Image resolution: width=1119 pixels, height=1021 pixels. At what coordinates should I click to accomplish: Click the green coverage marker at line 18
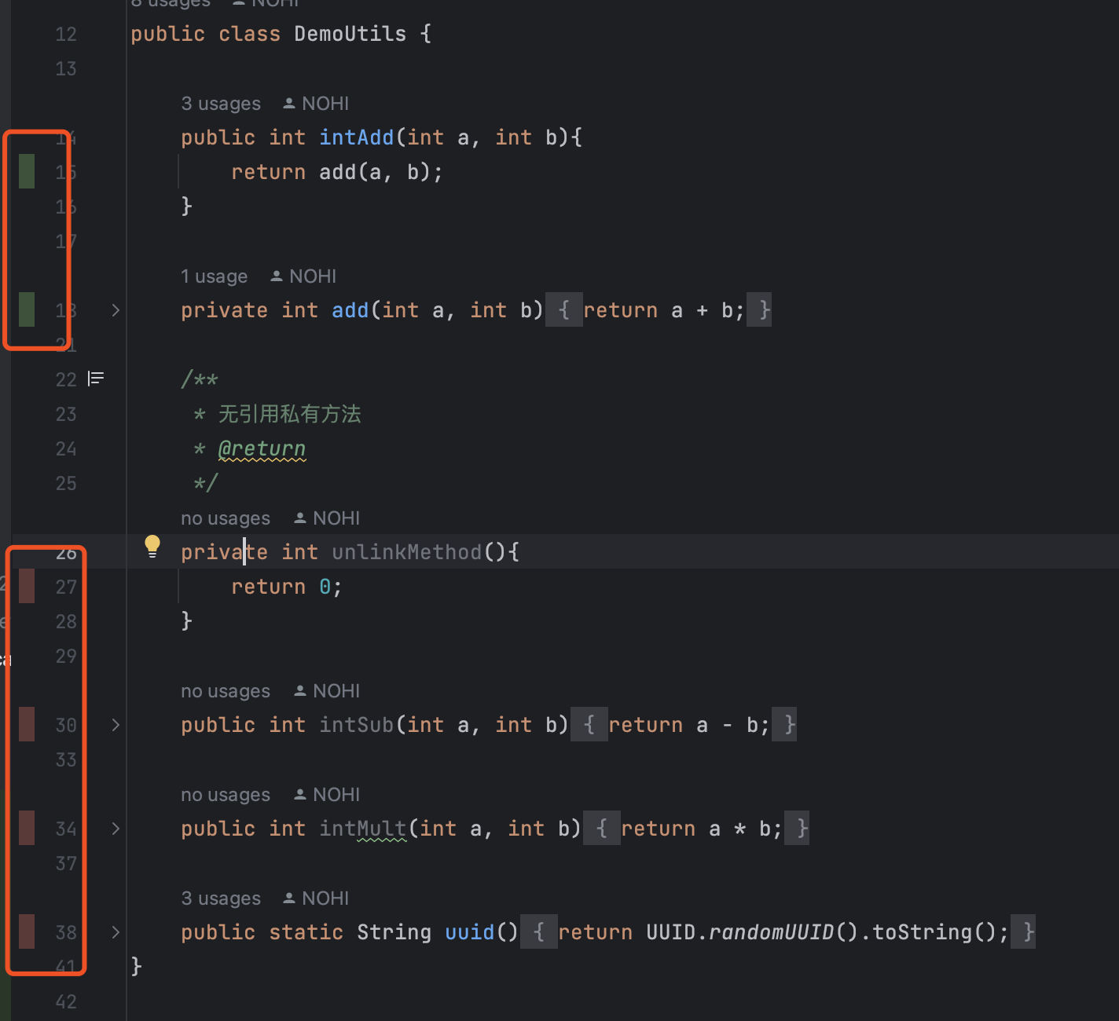click(x=27, y=309)
